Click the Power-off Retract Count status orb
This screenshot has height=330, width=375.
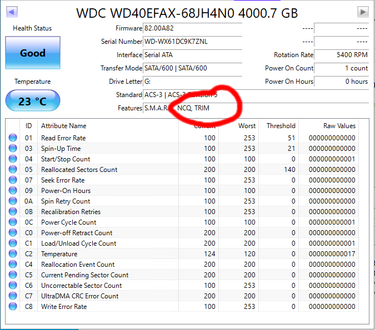[13, 232]
